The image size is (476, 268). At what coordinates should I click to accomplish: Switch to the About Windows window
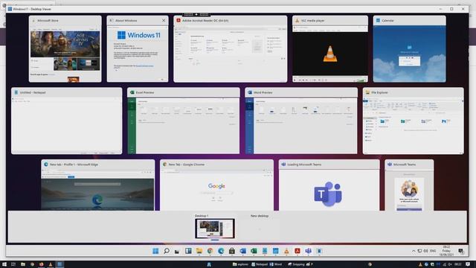click(x=138, y=49)
